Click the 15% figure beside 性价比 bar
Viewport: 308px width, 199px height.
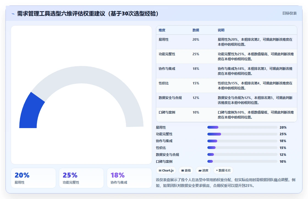coord(283,148)
